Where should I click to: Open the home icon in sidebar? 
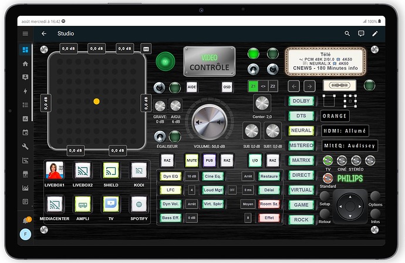click(25, 64)
